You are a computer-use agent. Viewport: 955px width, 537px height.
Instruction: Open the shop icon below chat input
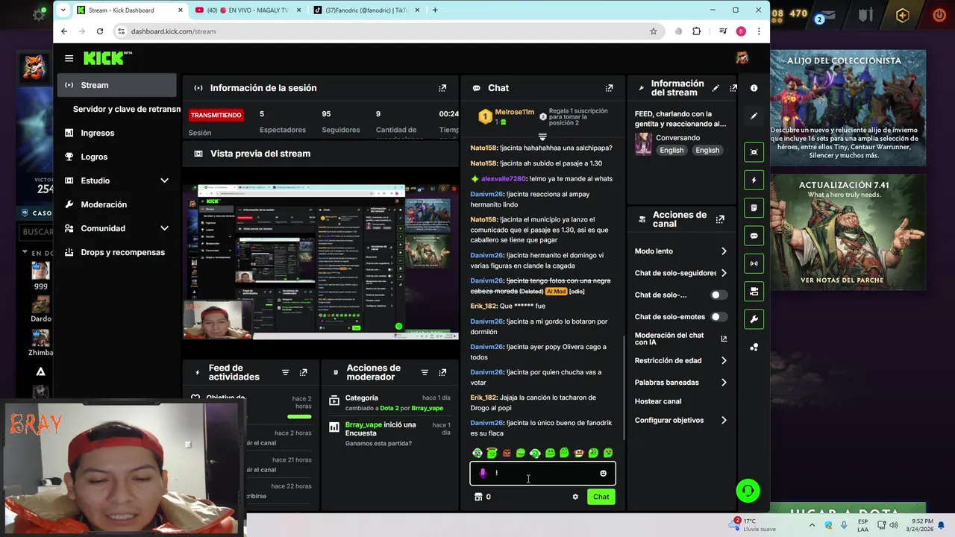coord(478,497)
